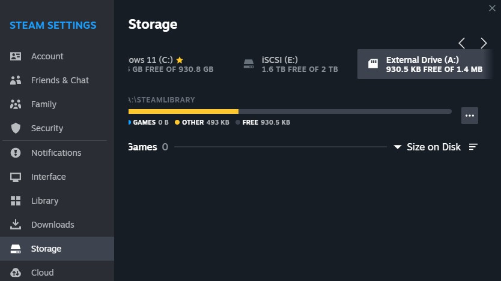Screen dimensions: 501x281
Task: Click the Library grid icon
Action: click(16, 201)
